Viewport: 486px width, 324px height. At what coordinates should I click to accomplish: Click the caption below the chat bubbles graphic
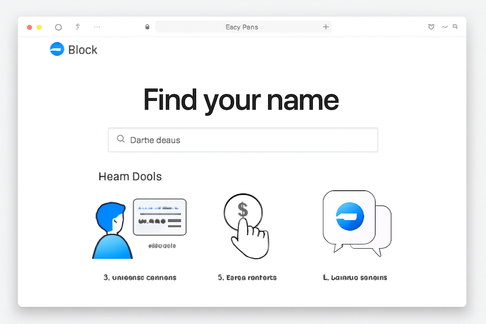click(x=355, y=277)
